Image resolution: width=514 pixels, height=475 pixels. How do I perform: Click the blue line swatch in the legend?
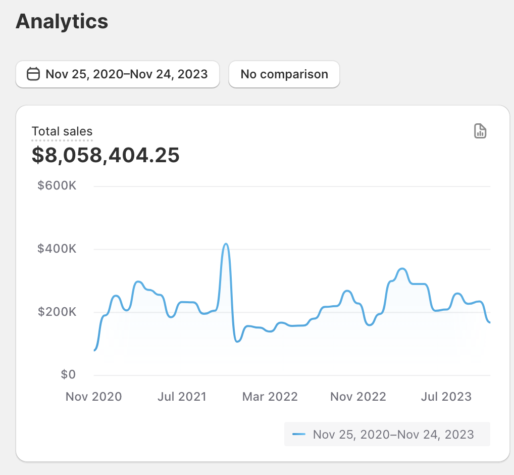[299, 435]
